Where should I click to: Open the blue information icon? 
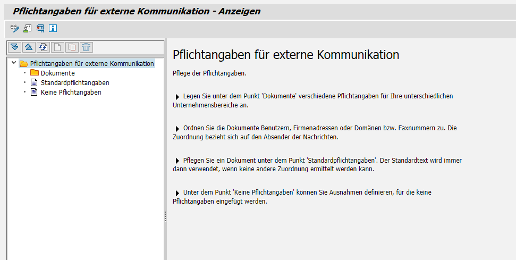click(53, 28)
